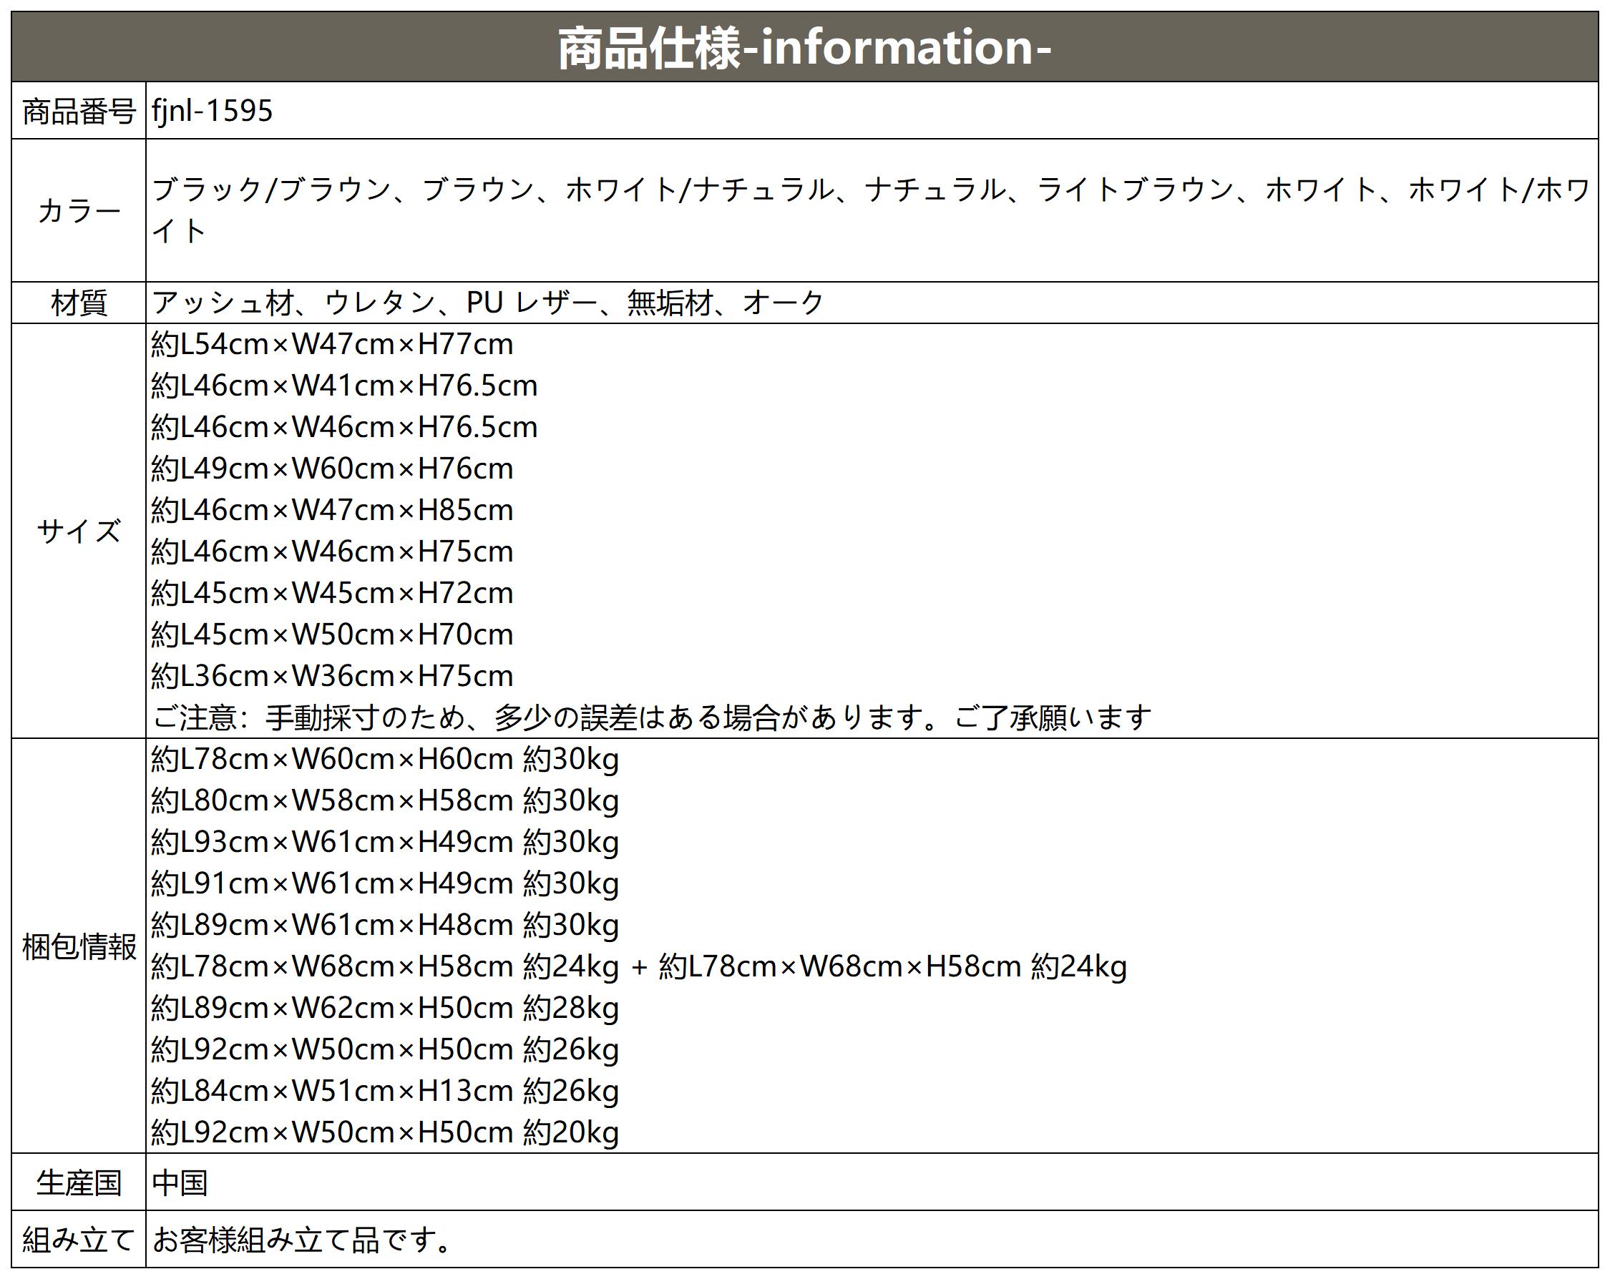Click the 材質 row label
This screenshot has width=1610, height=1279.
[x=79, y=303]
